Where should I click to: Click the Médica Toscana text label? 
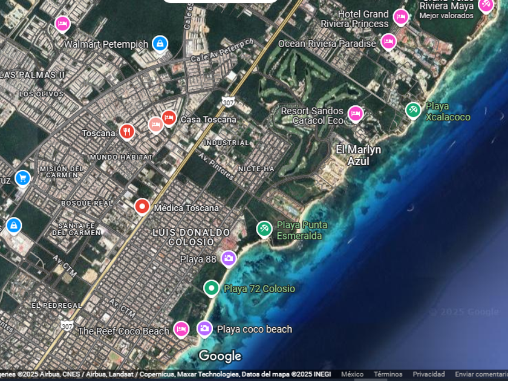(x=186, y=208)
